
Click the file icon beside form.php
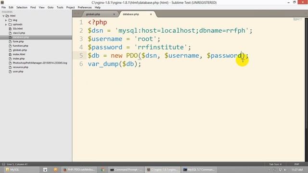pyautogui.click(x=10, y=42)
